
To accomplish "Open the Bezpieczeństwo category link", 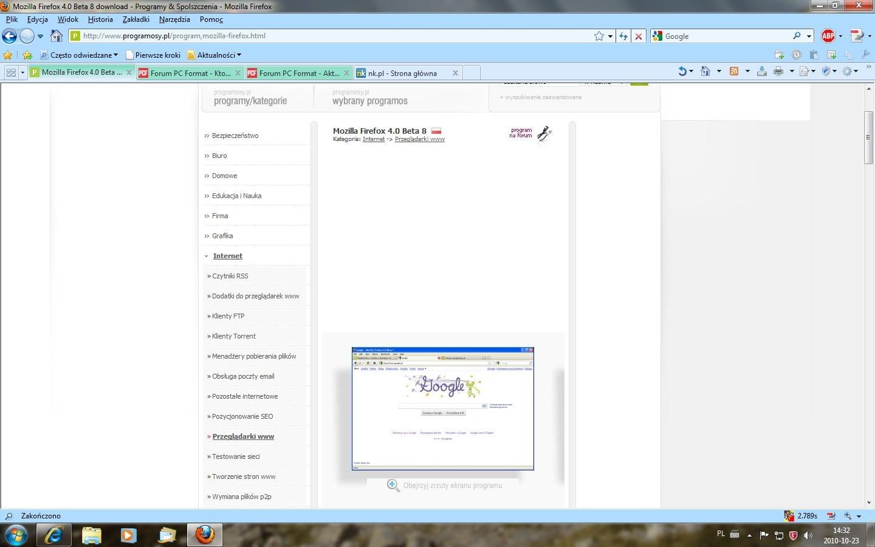I will pos(235,136).
